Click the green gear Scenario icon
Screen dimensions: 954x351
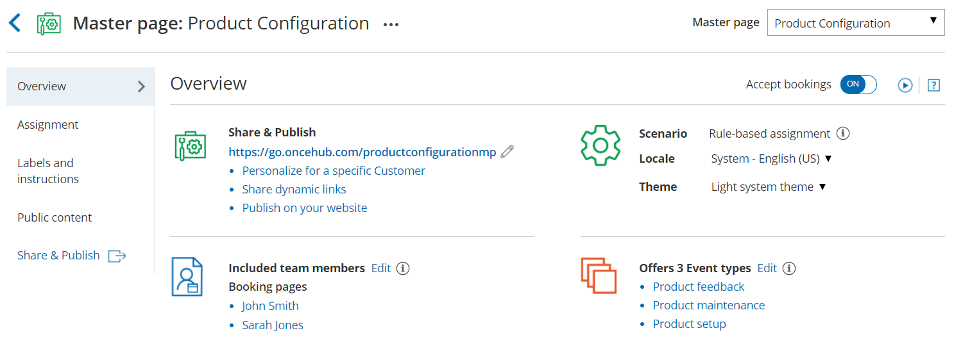tap(600, 145)
